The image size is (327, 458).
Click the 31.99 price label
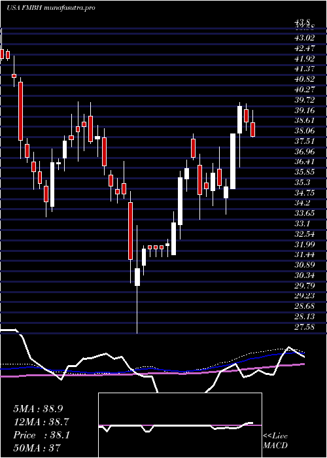(303, 244)
